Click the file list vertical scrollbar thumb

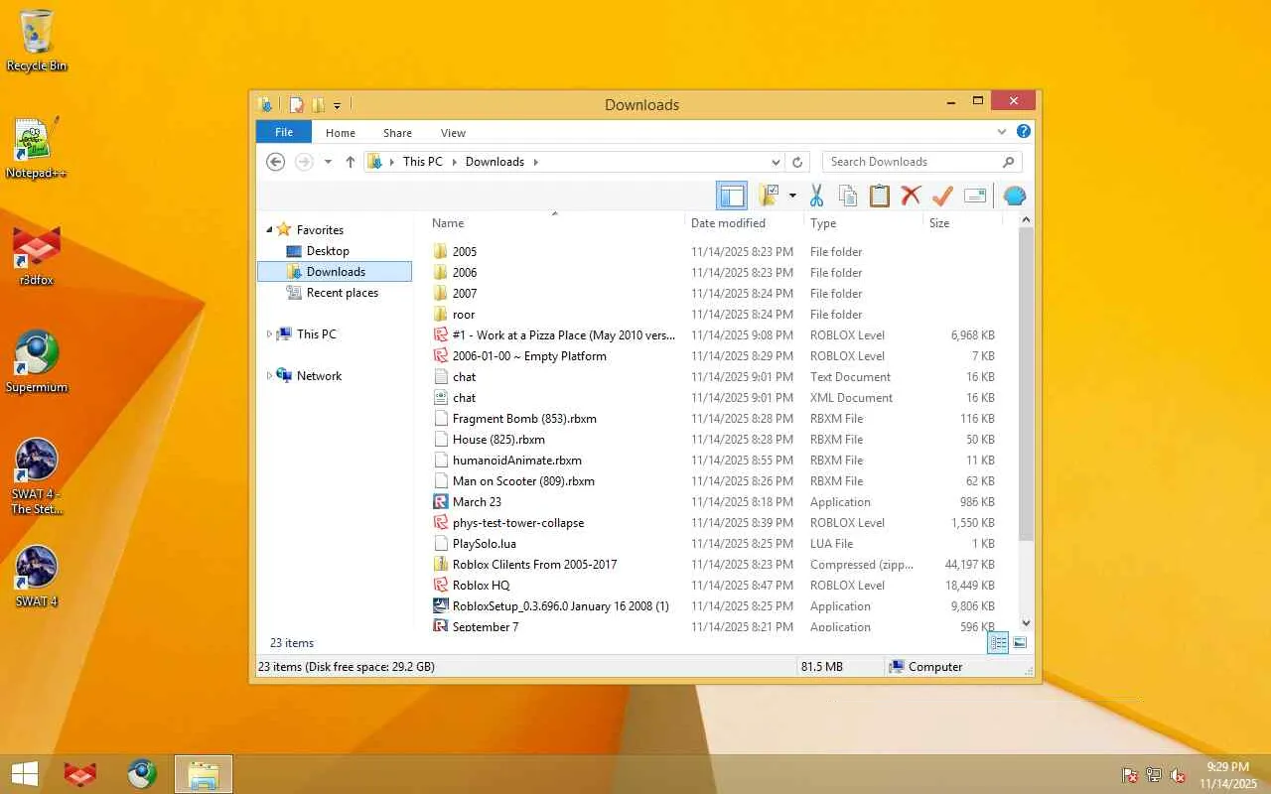pos(1027,384)
